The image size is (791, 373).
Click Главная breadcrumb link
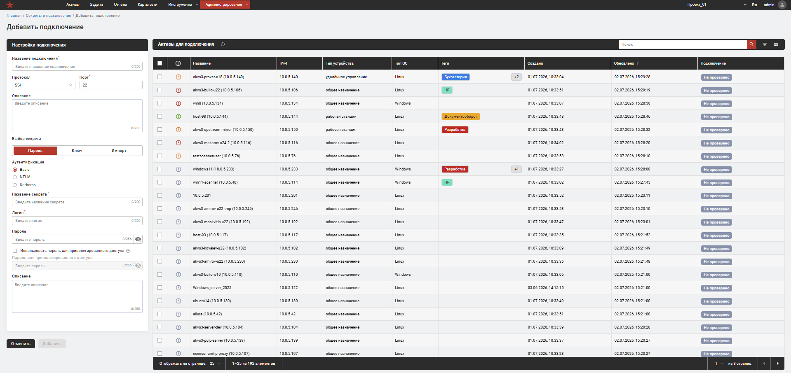tap(14, 16)
